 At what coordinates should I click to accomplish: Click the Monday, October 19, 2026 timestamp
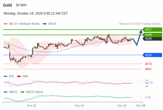coord(36,13)
